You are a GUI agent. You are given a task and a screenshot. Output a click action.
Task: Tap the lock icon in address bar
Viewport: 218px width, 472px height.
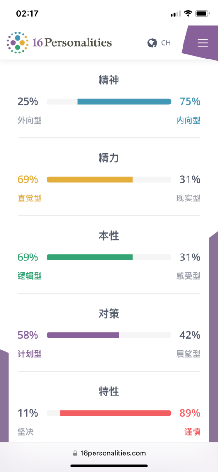click(x=75, y=453)
